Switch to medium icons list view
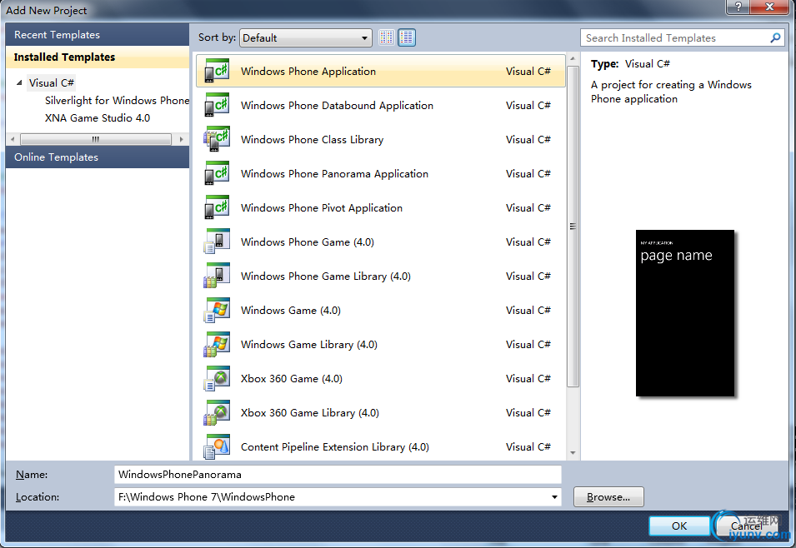Viewport: 796px width, 548px height. pos(407,37)
